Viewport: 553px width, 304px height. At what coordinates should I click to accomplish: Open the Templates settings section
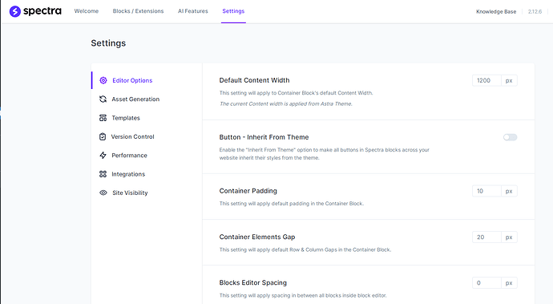click(x=126, y=118)
